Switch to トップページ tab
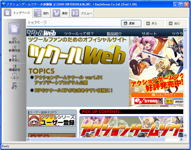The height and width of the screenshot is (150, 191). coord(17,13)
